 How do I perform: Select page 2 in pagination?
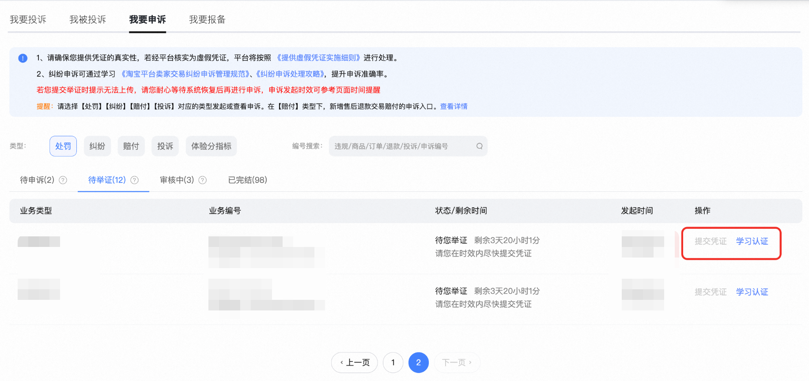coord(419,362)
